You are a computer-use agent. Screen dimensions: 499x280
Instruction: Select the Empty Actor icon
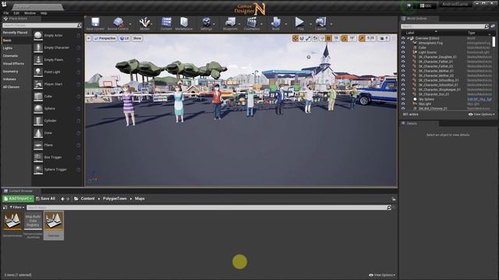click(38, 36)
